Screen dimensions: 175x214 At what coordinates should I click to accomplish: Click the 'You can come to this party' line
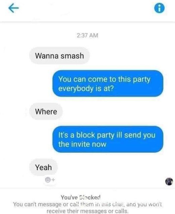[x=104, y=79]
